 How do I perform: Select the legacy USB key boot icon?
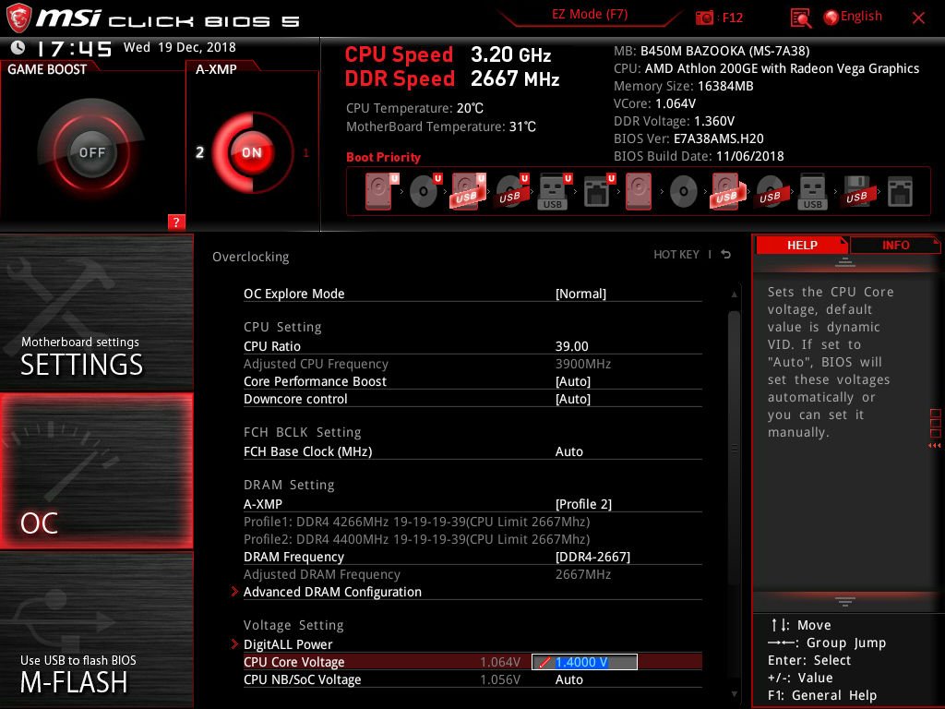pyautogui.click(x=813, y=191)
